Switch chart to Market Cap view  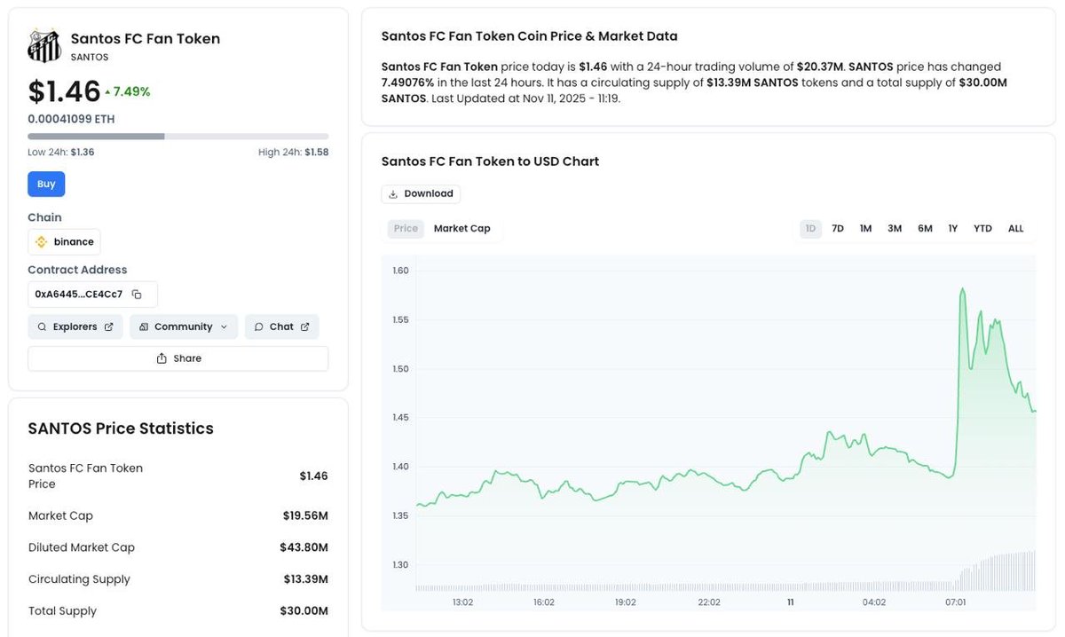tap(461, 229)
